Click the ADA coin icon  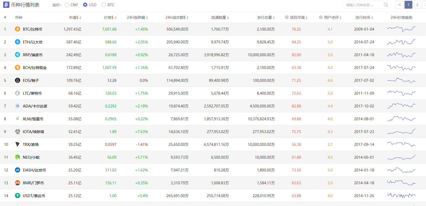click(x=18, y=106)
